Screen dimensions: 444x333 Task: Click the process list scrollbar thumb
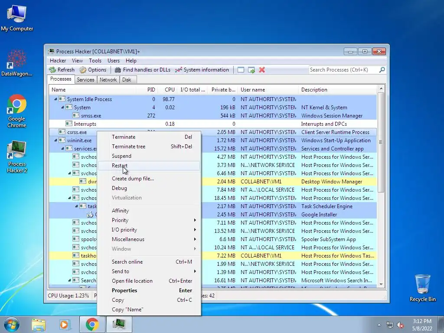click(x=381, y=142)
